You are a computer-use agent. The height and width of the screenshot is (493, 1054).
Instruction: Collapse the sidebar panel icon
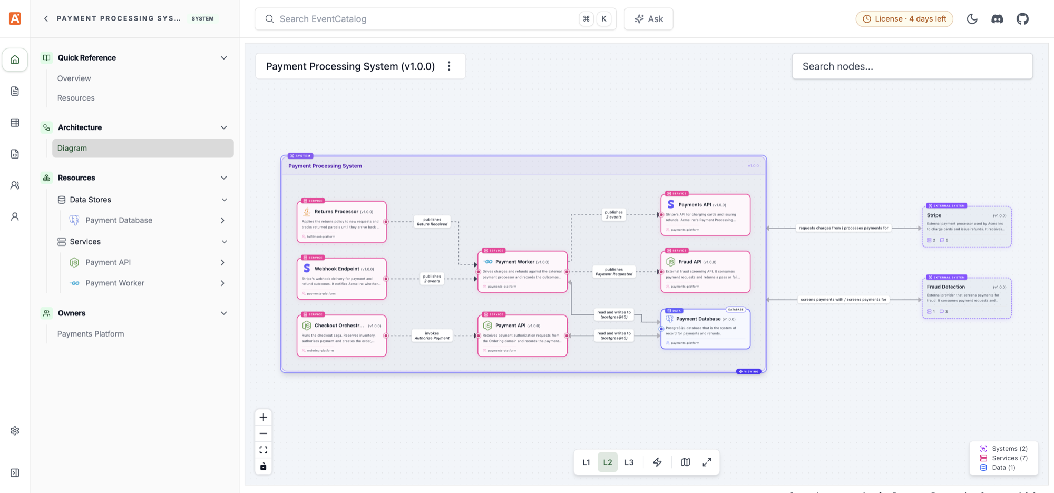[x=15, y=473]
